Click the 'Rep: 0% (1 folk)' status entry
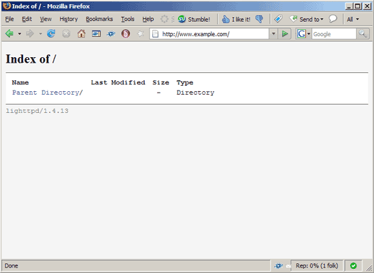This screenshot has height=273, width=374. 317,266
